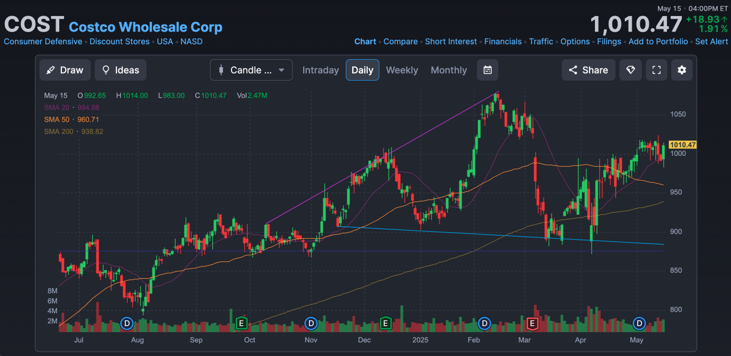731x356 pixels.
Task: Click the NASD exchange link
Action: [x=192, y=42]
